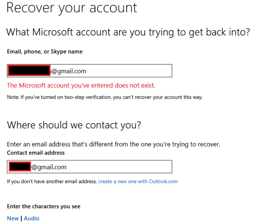
Task: Click the Email, phone, or Skype name field
Action: 90,71
